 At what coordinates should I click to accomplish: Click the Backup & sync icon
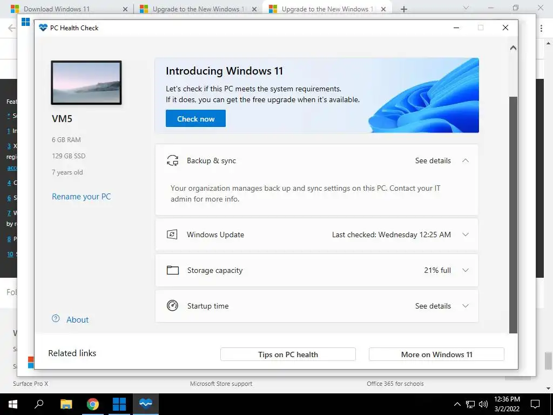pyautogui.click(x=172, y=160)
